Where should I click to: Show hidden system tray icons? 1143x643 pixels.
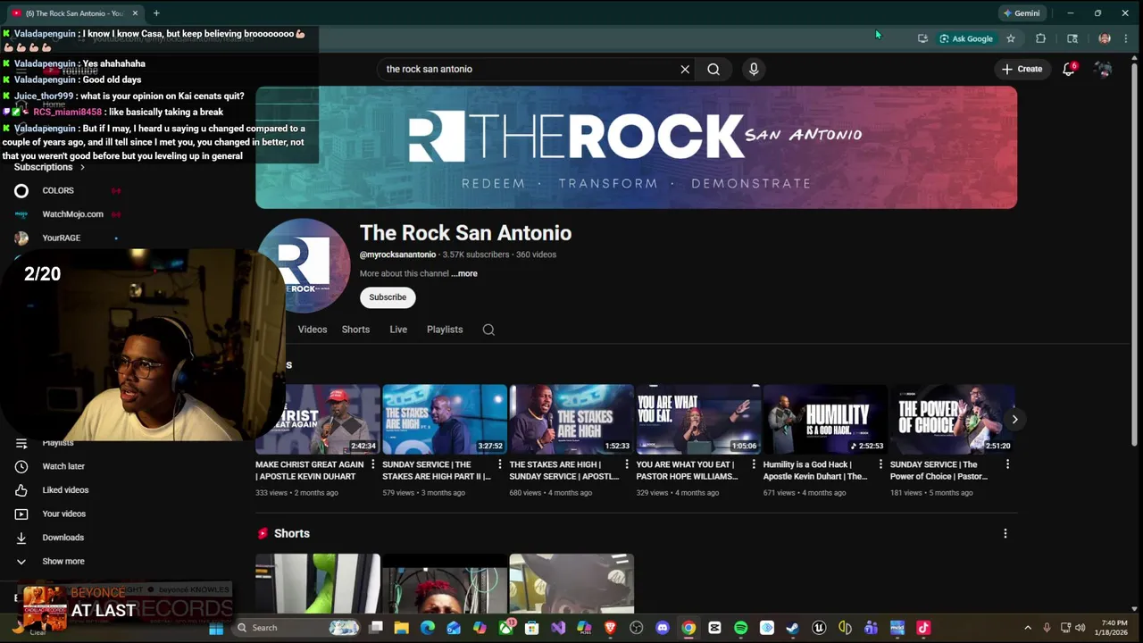[1027, 628]
